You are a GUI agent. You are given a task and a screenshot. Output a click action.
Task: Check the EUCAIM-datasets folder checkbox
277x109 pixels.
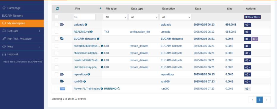click(56, 39)
